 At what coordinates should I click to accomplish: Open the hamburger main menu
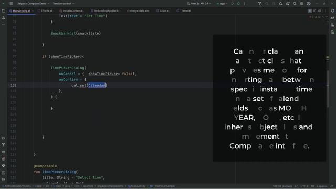[11, 4]
